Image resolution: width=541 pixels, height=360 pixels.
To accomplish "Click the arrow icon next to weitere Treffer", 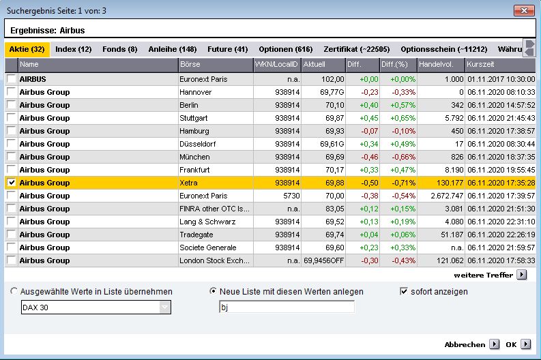I will (x=521, y=275).
